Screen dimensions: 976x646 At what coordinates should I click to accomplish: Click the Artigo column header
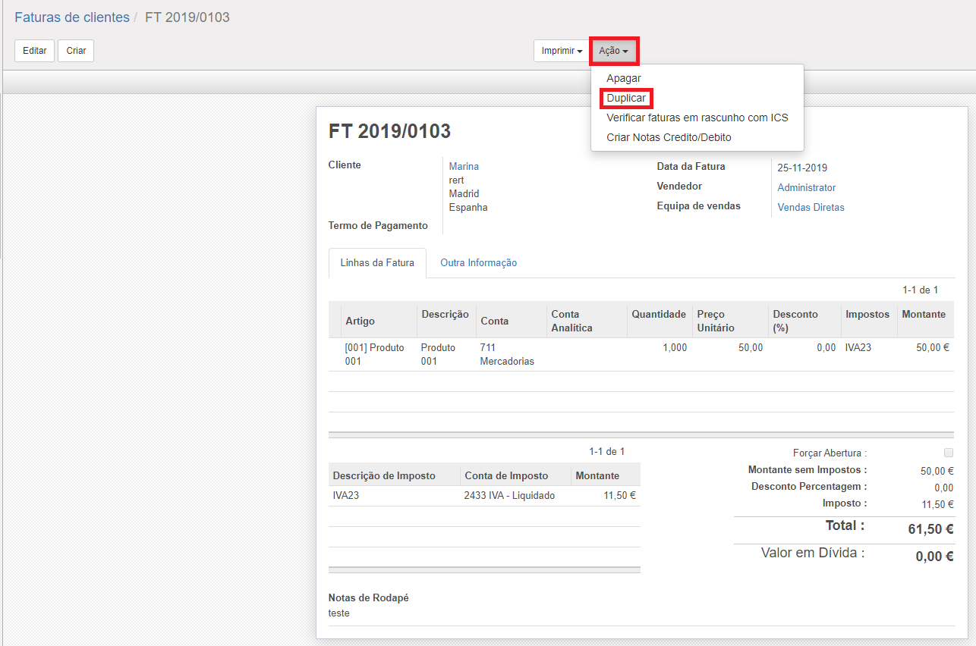tap(360, 321)
